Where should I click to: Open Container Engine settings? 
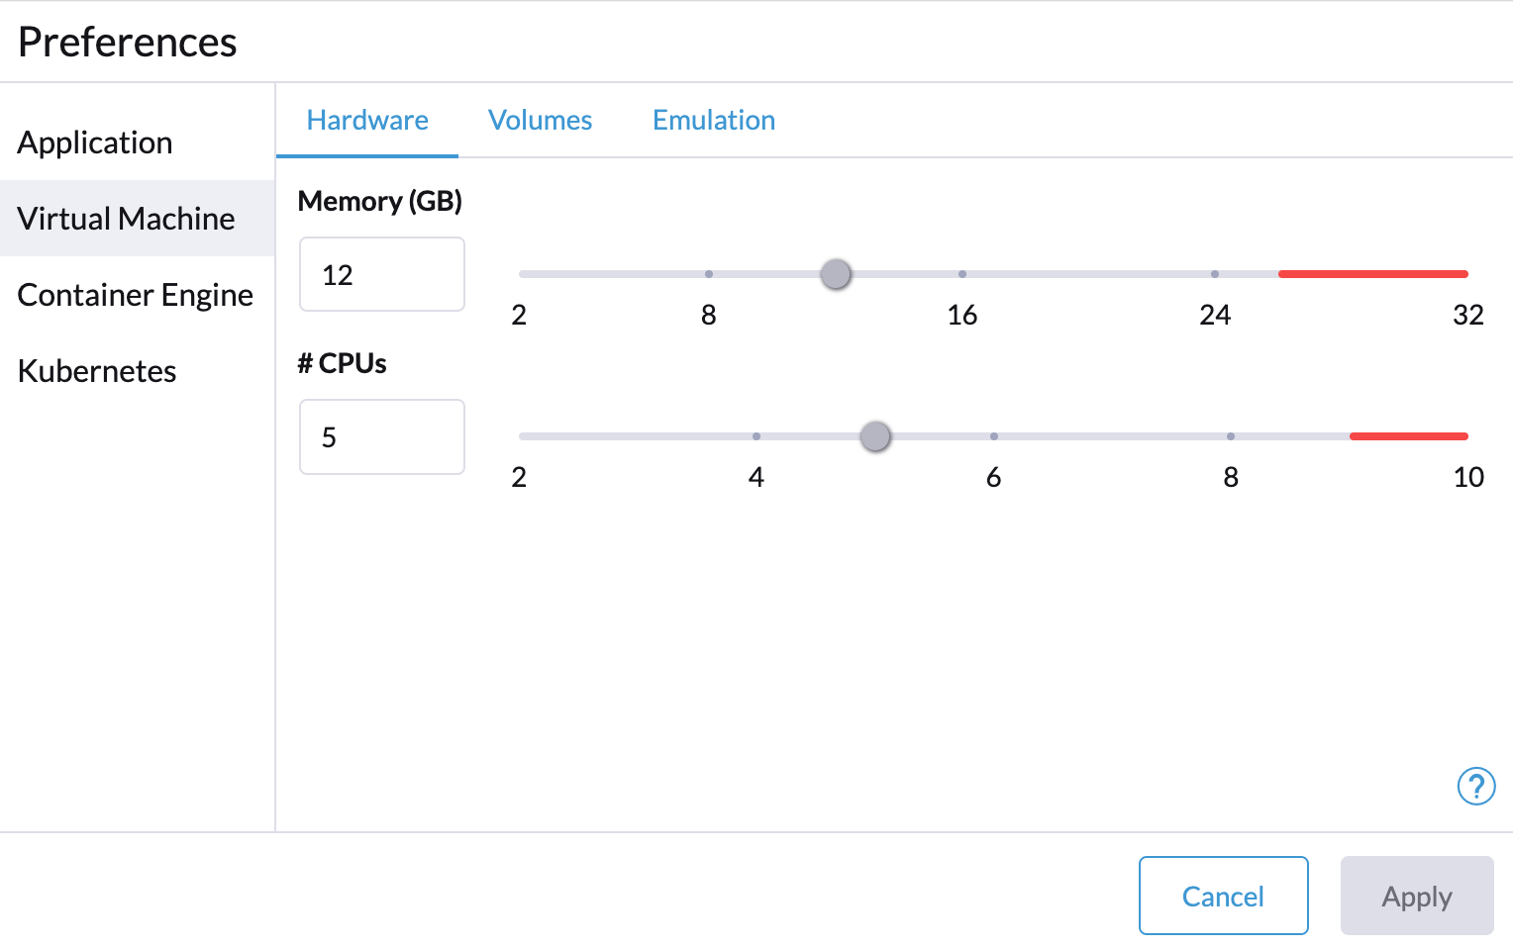point(136,294)
